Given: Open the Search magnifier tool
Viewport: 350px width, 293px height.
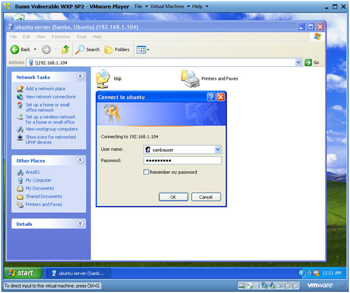Looking at the screenshot, I should 87,50.
